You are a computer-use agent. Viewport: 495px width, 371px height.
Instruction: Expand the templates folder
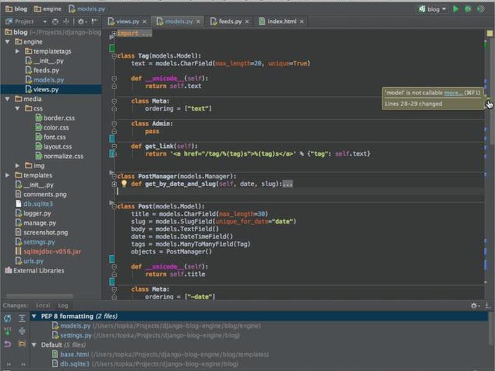pyautogui.click(x=7, y=175)
